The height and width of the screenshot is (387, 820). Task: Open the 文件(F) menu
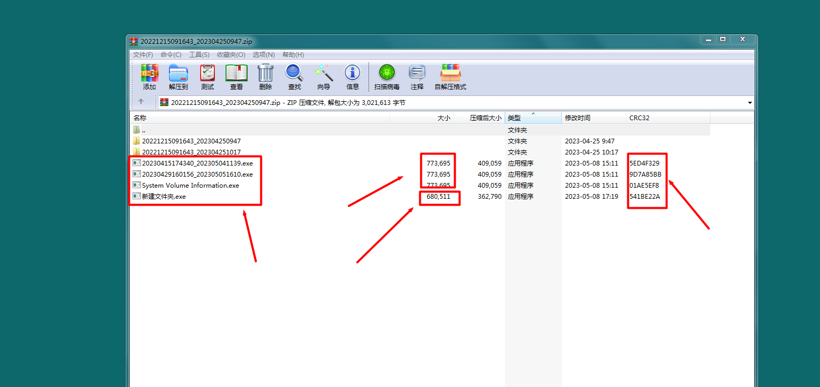click(x=143, y=55)
